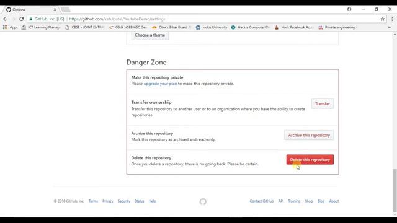Click the browser back arrow

coord(6,19)
